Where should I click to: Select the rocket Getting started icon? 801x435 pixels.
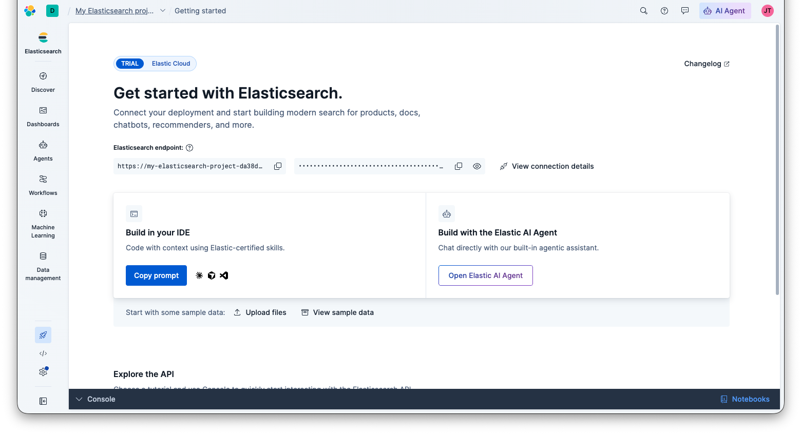coord(43,335)
